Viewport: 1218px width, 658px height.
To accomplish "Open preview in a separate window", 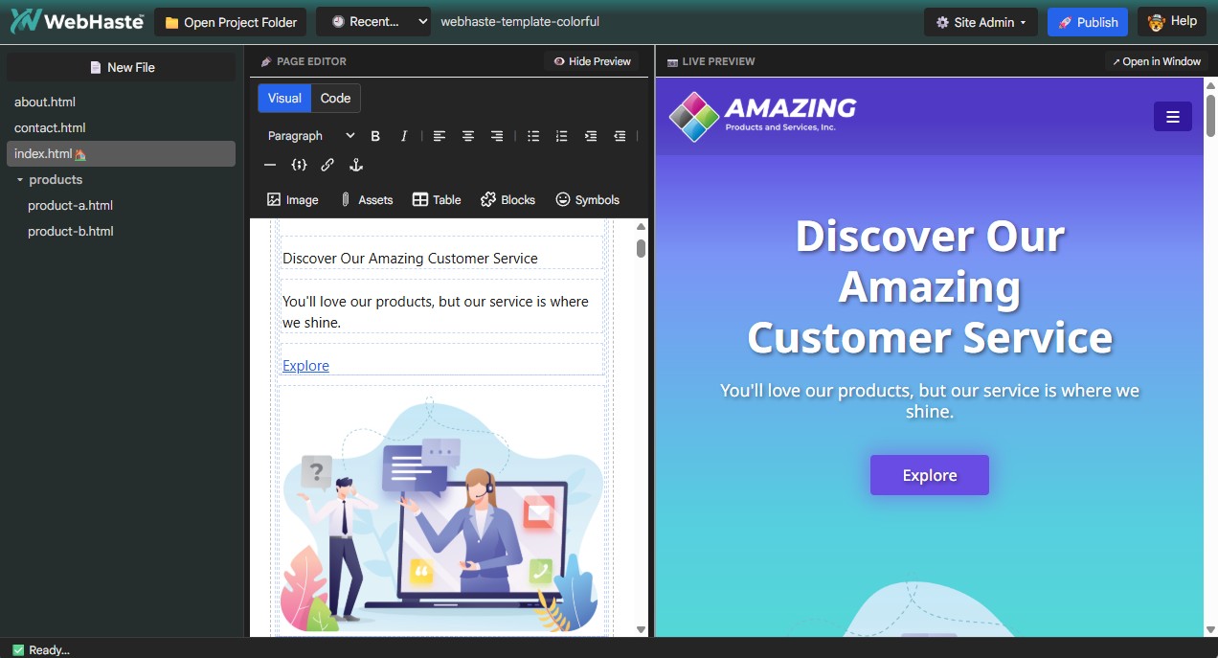I will tap(1157, 61).
